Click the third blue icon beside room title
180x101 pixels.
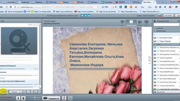click(89, 16)
